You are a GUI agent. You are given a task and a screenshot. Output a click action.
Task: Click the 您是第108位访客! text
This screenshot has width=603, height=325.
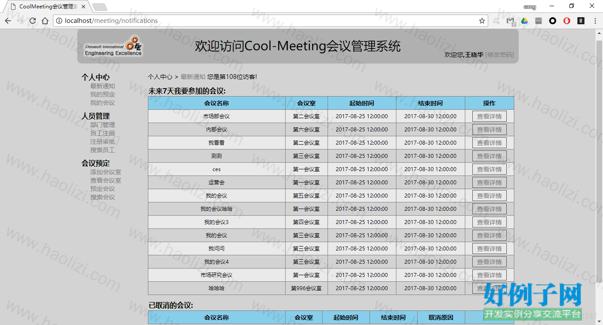pos(232,77)
